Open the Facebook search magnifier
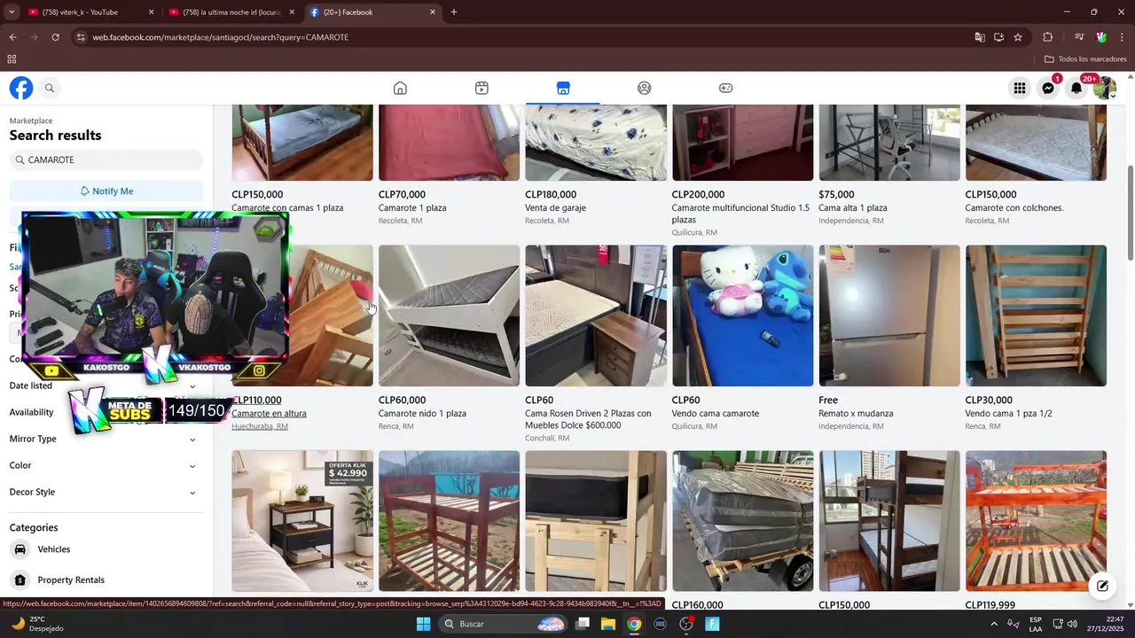 pos(50,88)
